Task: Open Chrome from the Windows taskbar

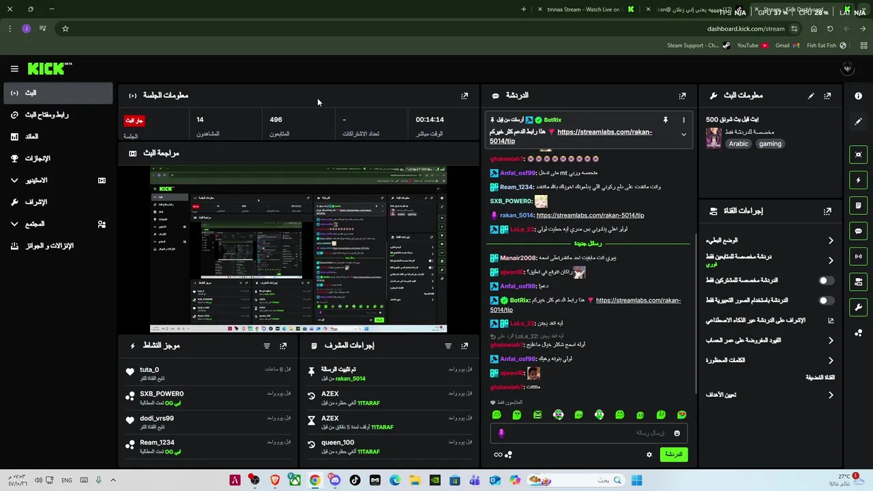Action: pos(314,481)
